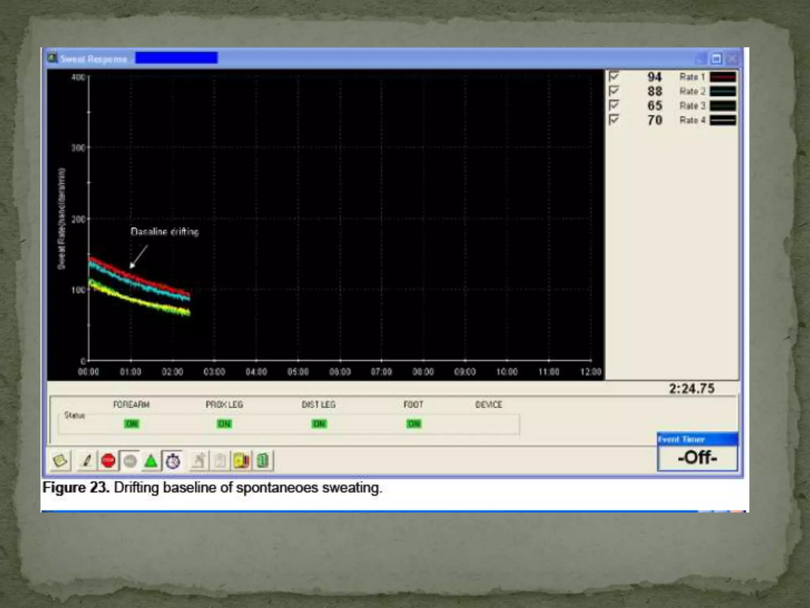Click the PROX LEG ON status indicator
The height and width of the screenshot is (608, 810).
[224, 424]
